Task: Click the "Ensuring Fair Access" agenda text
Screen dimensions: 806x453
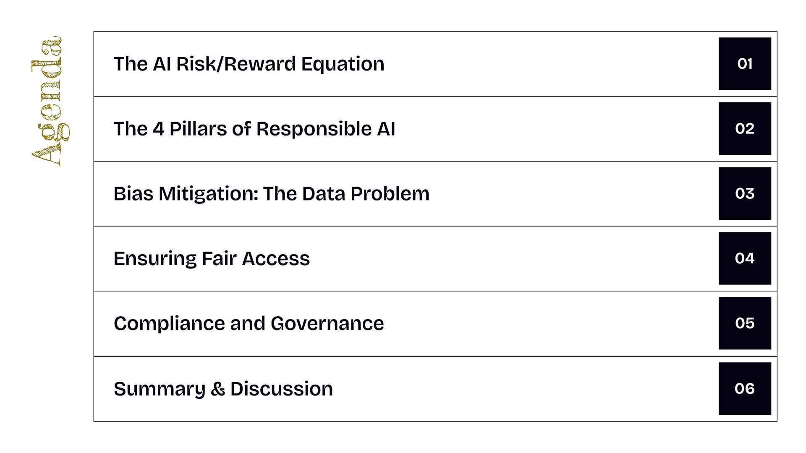Action: point(212,258)
